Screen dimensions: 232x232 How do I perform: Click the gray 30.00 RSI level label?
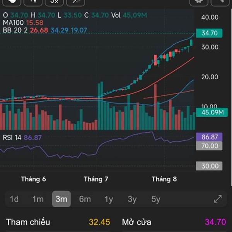tap(209, 166)
